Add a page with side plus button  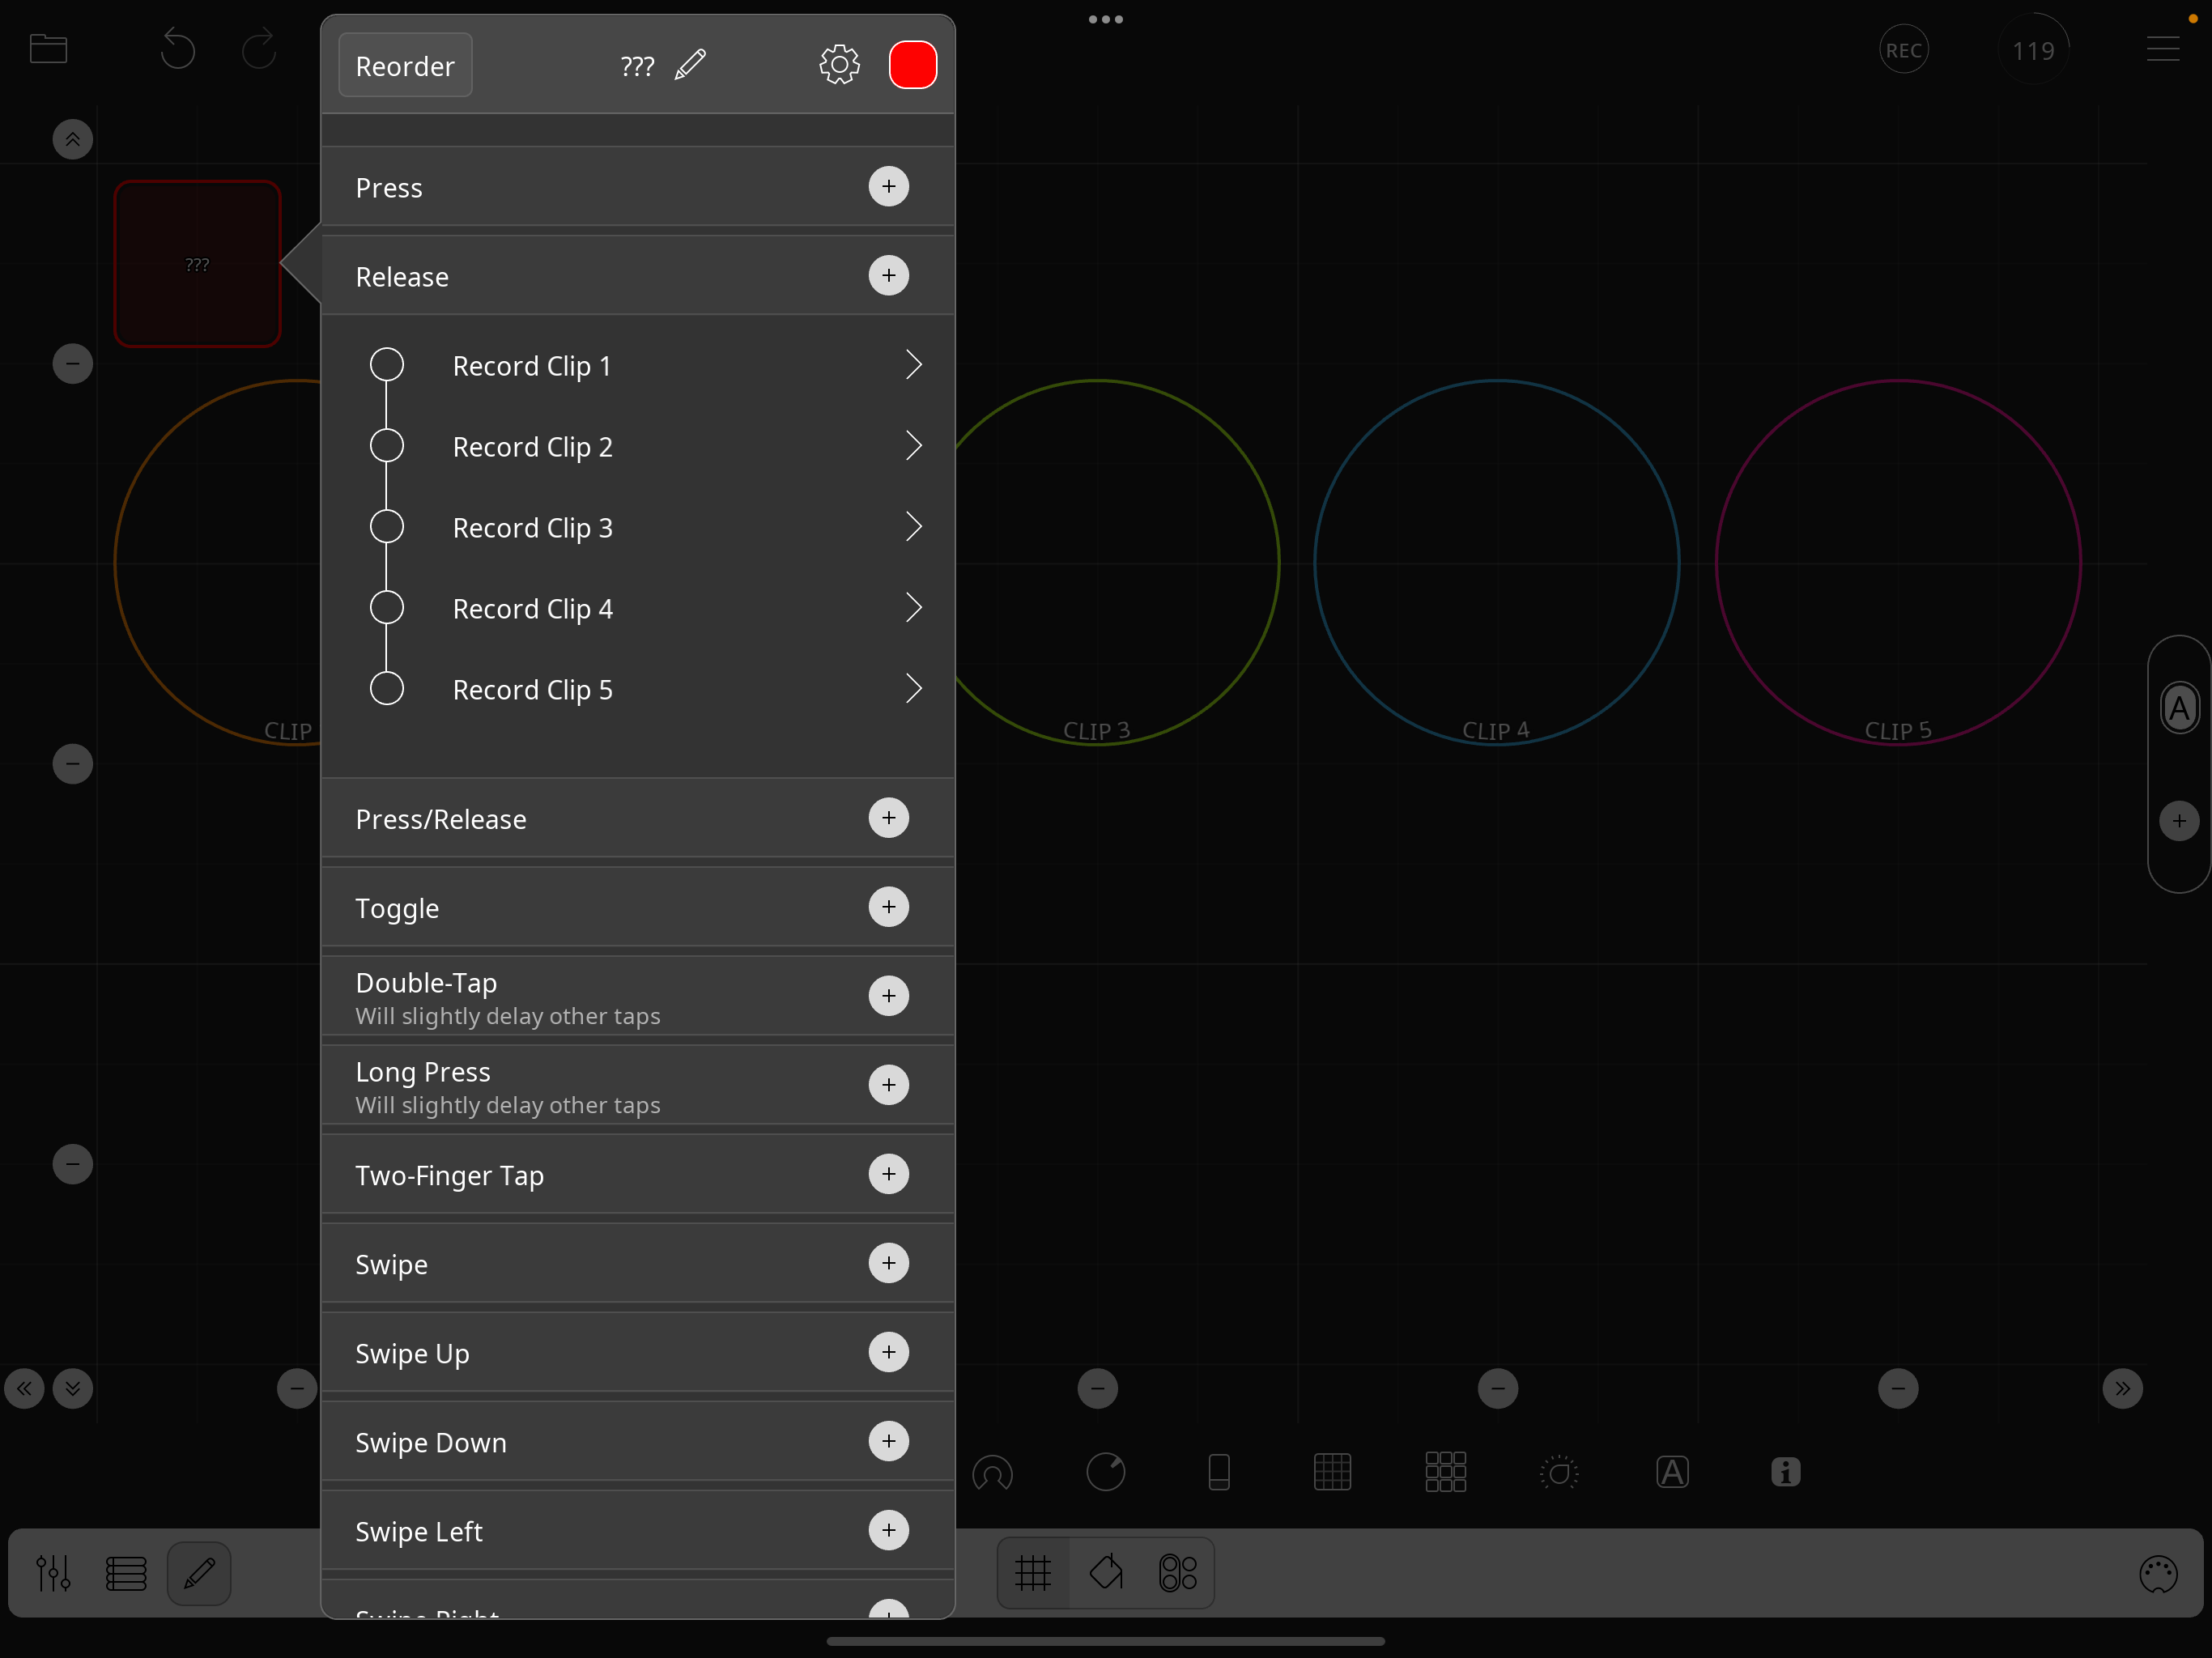[2179, 821]
